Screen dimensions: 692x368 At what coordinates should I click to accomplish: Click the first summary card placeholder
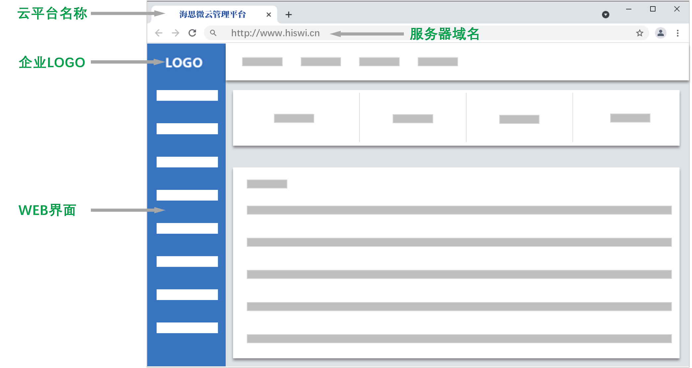294,118
